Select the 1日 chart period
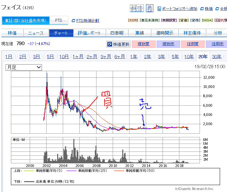The height and width of the screenshot is (192, 227). pos(9,57)
